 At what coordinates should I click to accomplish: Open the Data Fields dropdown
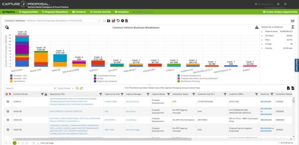(x=66, y=88)
